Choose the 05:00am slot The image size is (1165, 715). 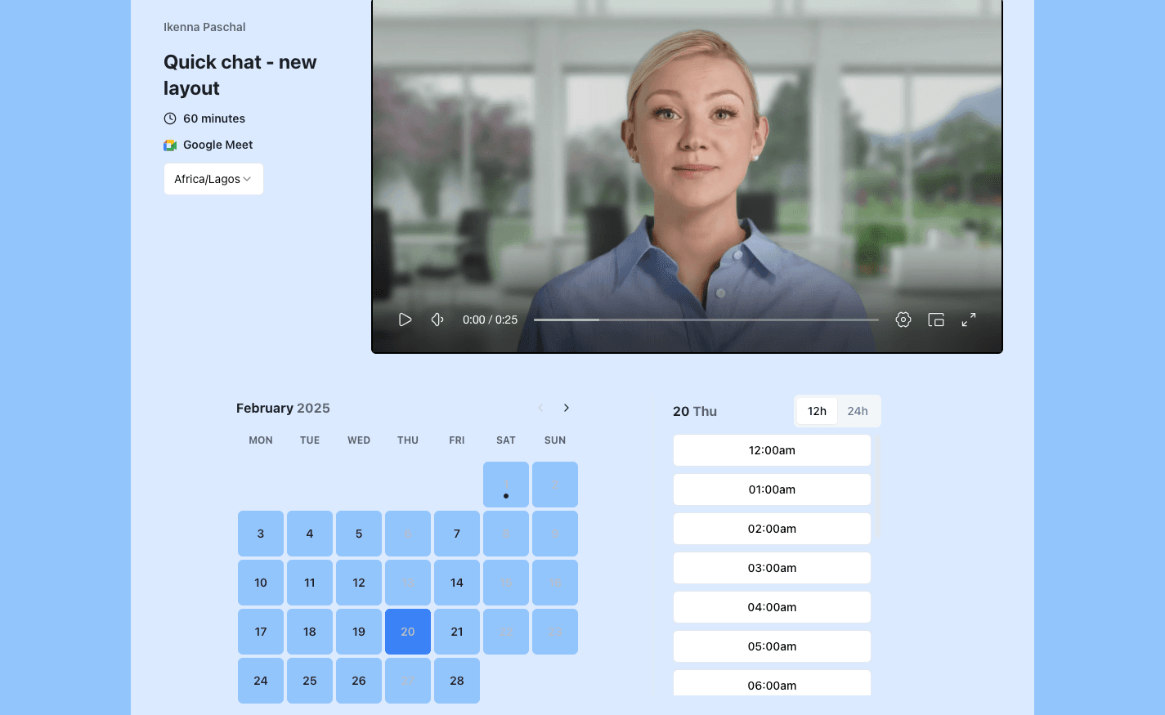point(772,646)
